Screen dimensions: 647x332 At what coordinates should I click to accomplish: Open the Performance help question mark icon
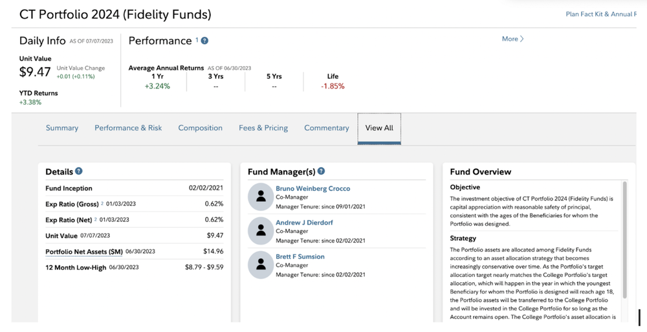click(204, 41)
